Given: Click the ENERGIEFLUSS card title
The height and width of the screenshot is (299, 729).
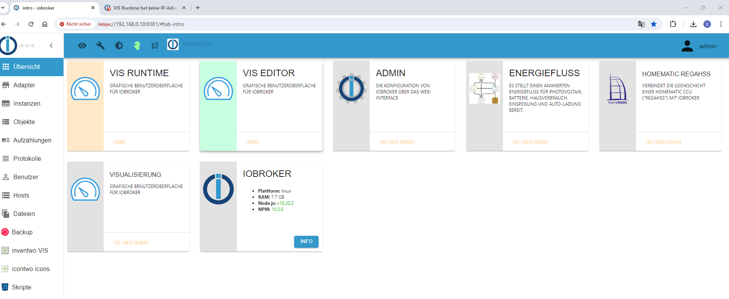Looking at the screenshot, I should (544, 73).
